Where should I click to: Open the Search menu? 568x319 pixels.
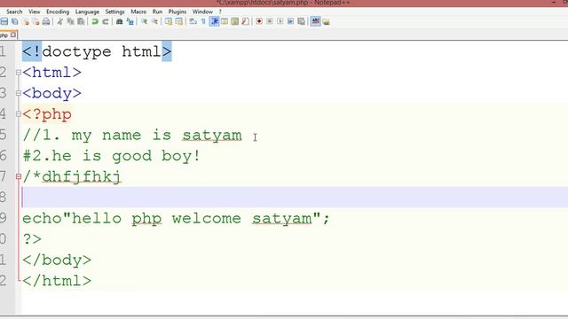click(14, 12)
